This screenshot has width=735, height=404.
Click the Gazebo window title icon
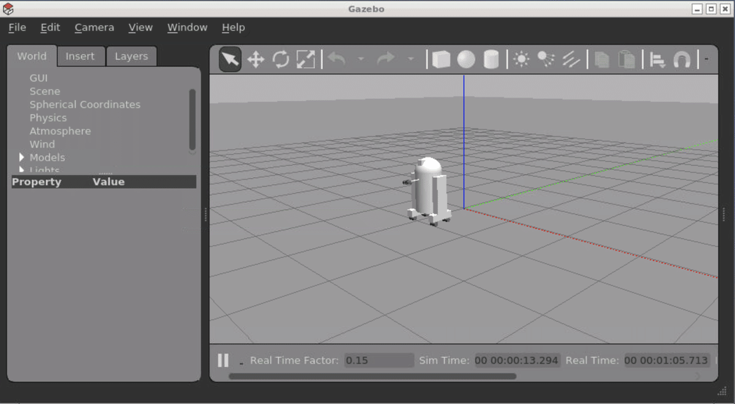click(x=8, y=9)
